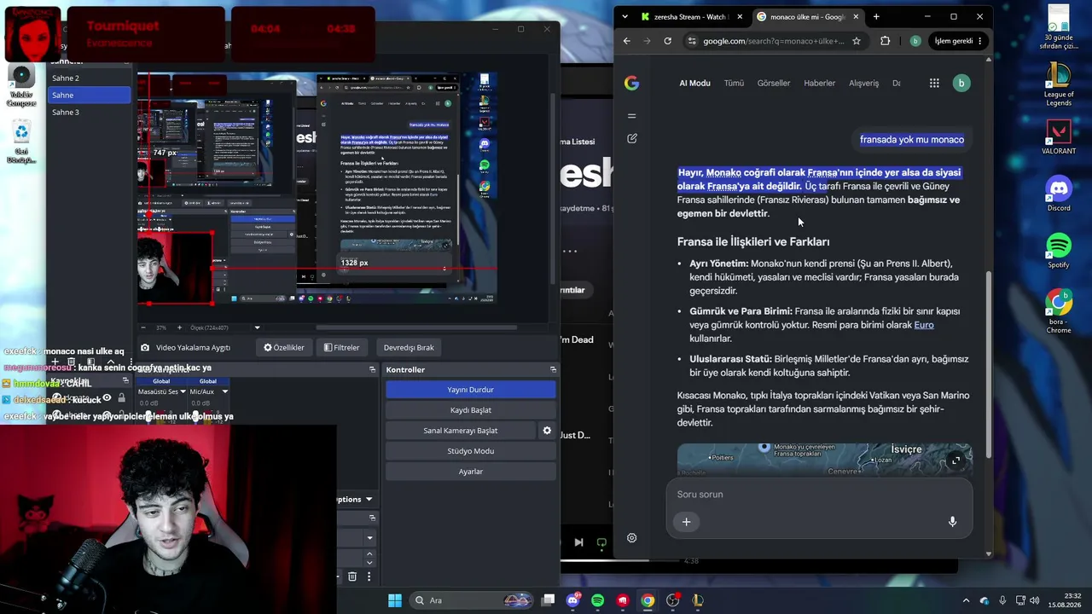Open Discord from the taskbar
This screenshot has width=1092, height=614.
572,600
